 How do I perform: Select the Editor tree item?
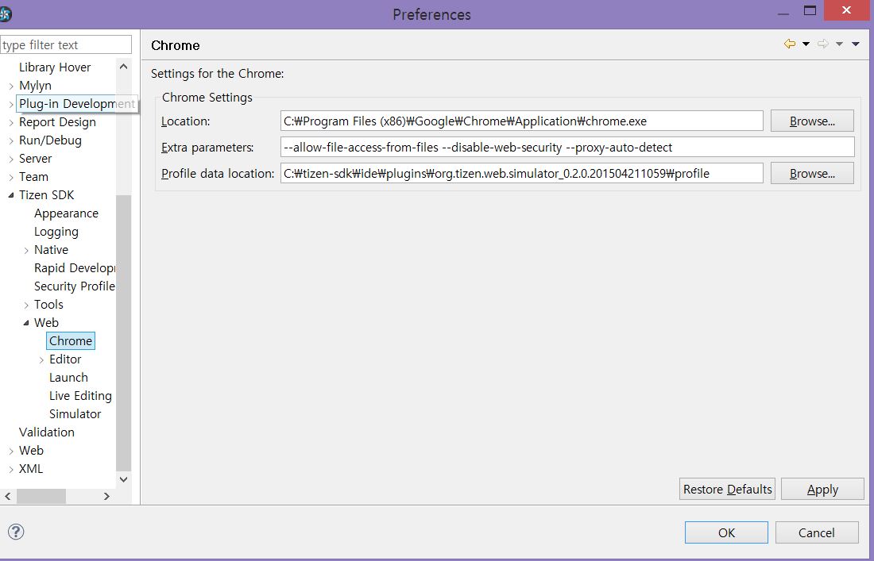[x=65, y=359]
